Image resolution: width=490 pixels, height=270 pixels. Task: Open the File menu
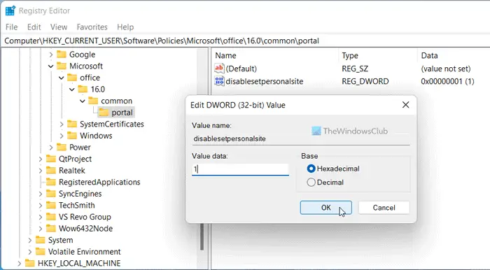(12, 27)
